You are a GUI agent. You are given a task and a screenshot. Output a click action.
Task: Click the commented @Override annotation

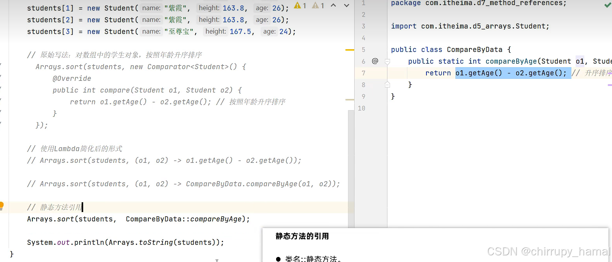(72, 78)
